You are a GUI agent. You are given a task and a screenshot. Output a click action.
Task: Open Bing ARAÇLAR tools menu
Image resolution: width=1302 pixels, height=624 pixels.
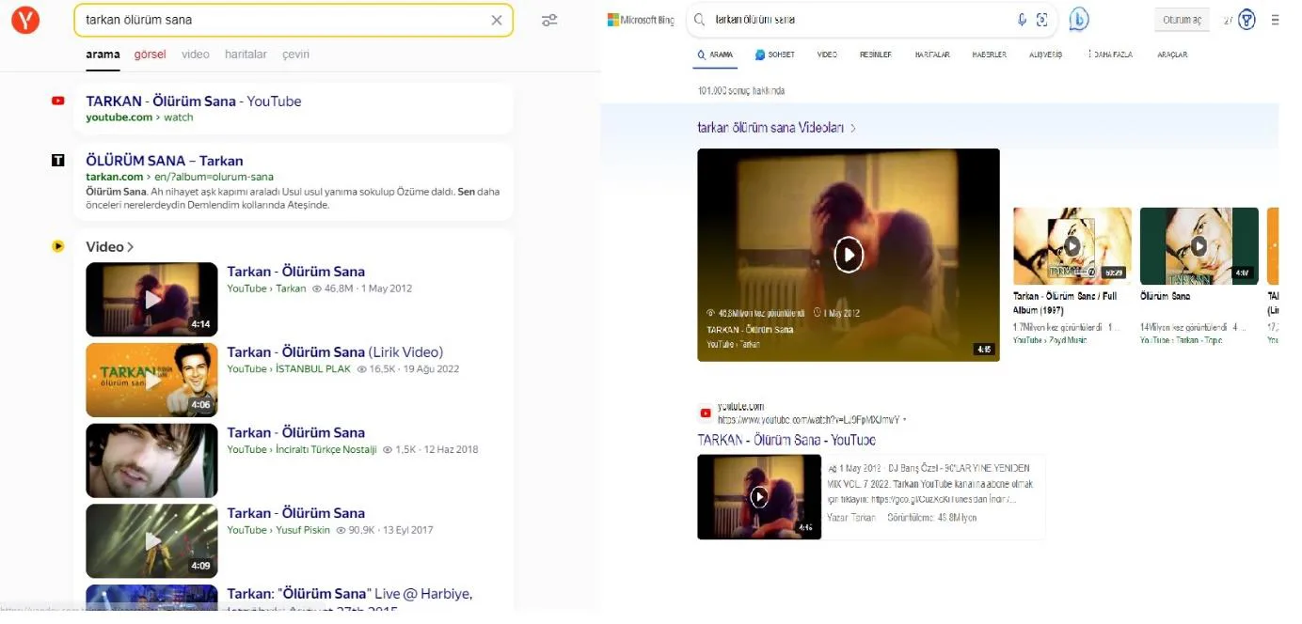click(x=1172, y=55)
